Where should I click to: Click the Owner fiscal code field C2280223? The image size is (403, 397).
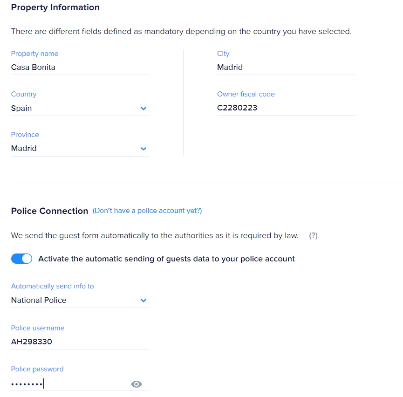[x=285, y=108]
